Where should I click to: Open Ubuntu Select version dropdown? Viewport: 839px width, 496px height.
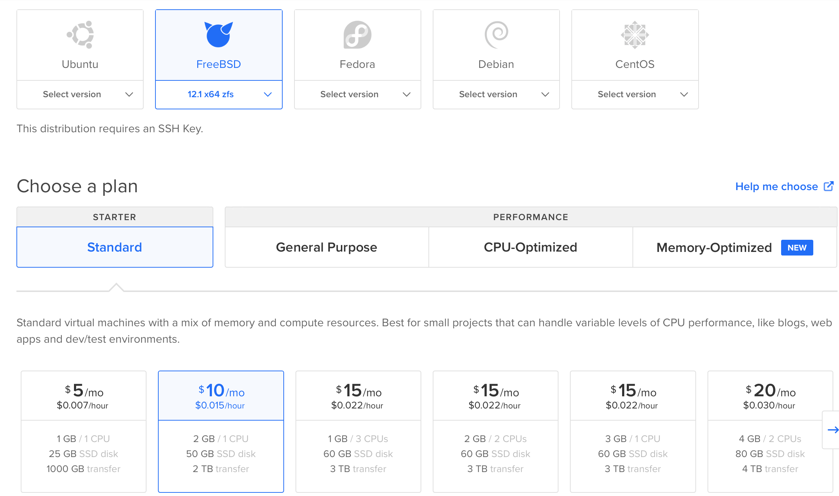pos(80,94)
